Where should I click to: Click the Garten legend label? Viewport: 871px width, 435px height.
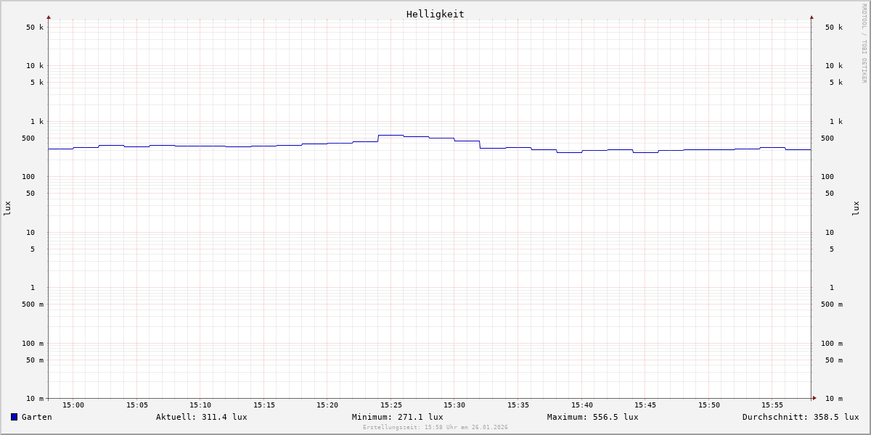tap(36, 417)
